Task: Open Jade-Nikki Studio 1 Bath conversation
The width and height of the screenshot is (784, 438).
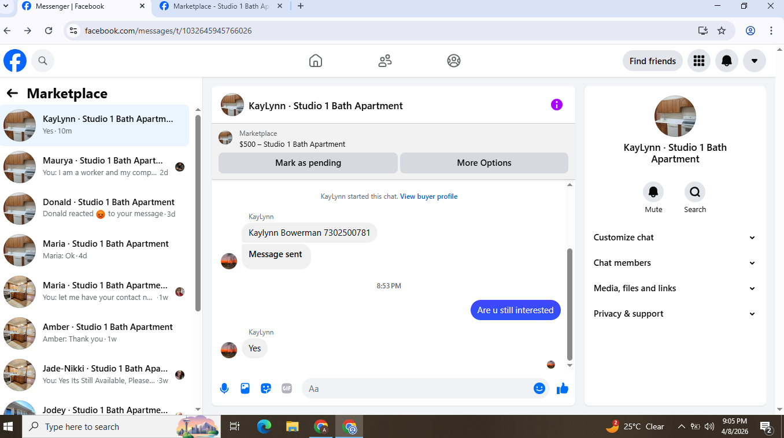Action: pyautogui.click(x=95, y=375)
